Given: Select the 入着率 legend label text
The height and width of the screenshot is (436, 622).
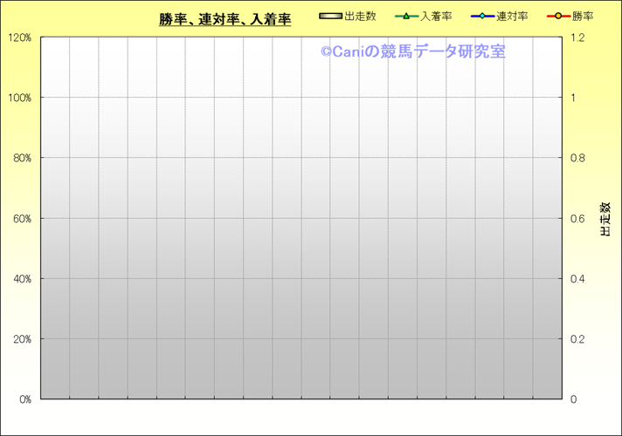Looking at the screenshot, I should (435, 17).
